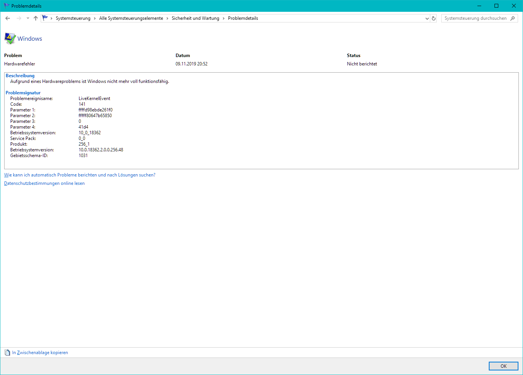The height and width of the screenshot is (375, 523).
Task: Open Sicherheit und Wartung breadcrumb
Action: point(195,18)
